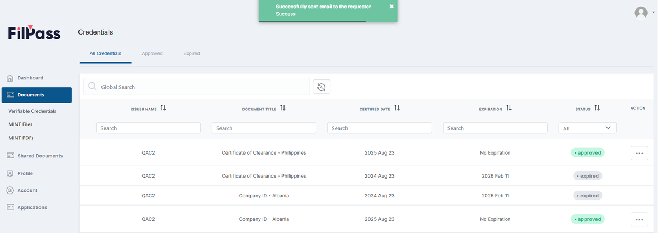Click the Profile badge icon

pos(10,173)
